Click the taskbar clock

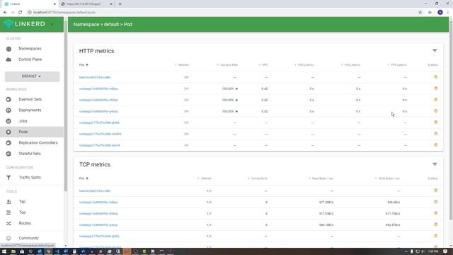433,251
